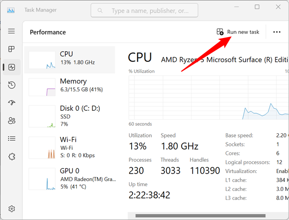Image resolution: width=289 pixels, height=220 pixels.
Task: Open the Services page icon
Action: [x=12, y=156]
